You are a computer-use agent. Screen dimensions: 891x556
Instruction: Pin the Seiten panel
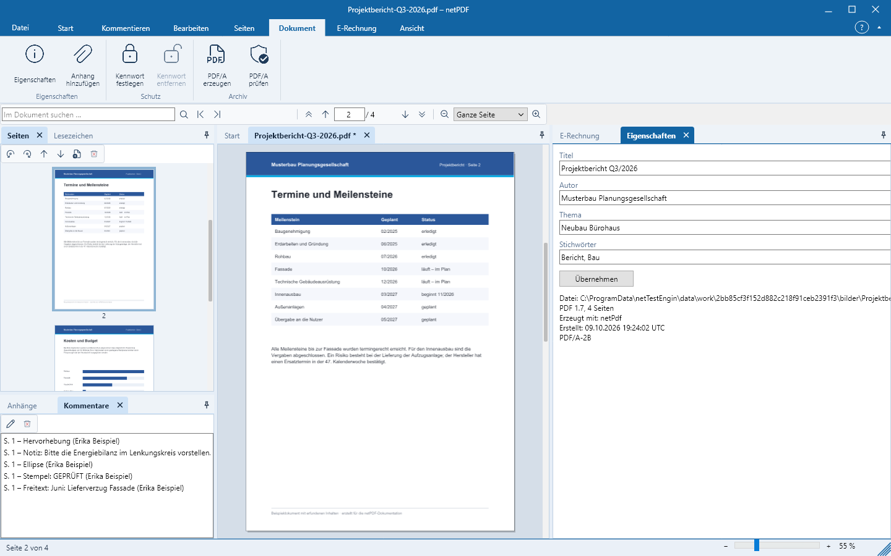pos(207,135)
